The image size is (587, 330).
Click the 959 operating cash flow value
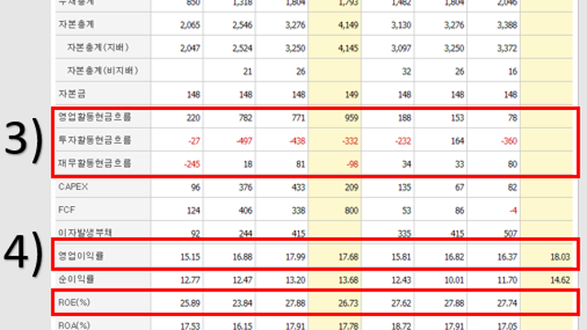click(x=351, y=118)
